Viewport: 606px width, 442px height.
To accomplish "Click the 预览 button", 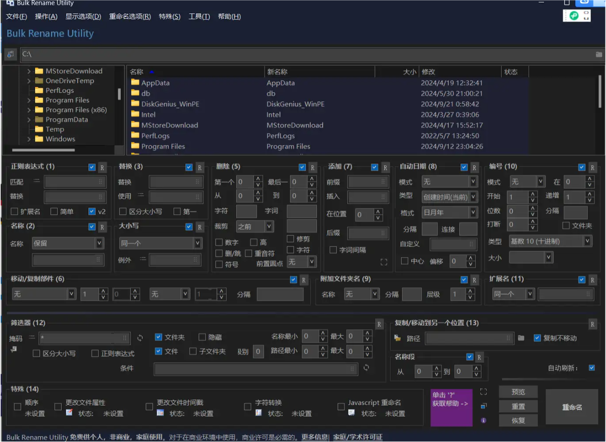I will coord(518,392).
